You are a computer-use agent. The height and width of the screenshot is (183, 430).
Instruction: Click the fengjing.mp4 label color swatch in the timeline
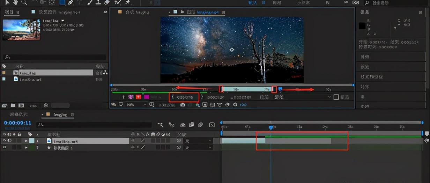coord(32,141)
